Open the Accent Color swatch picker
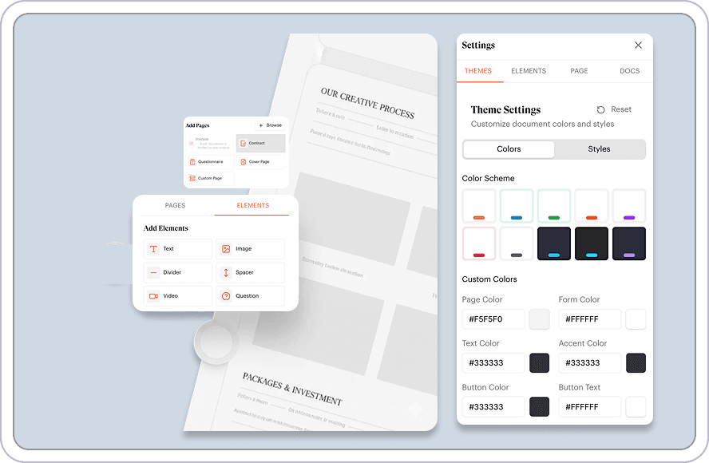Screen dimensions: 709x463 (636, 363)
